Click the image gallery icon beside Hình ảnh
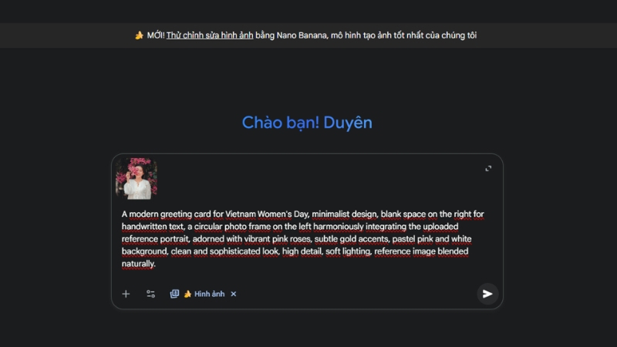The width and height of the screenshot is (617, 347). pyautogui.click(x=174, y=294)
